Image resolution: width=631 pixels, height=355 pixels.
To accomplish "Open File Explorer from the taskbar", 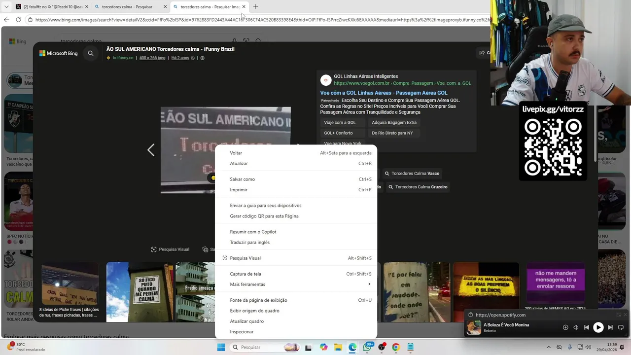I will [x=338, y=347].
